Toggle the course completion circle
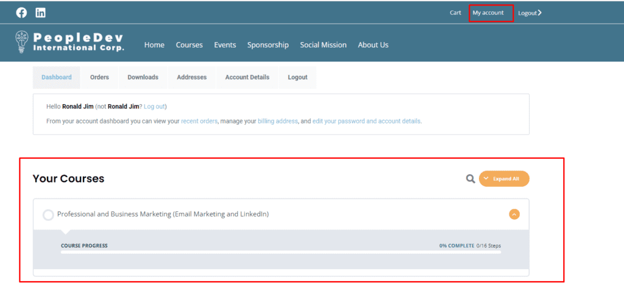This screenshot has height=294, width=624. (48, 215)
